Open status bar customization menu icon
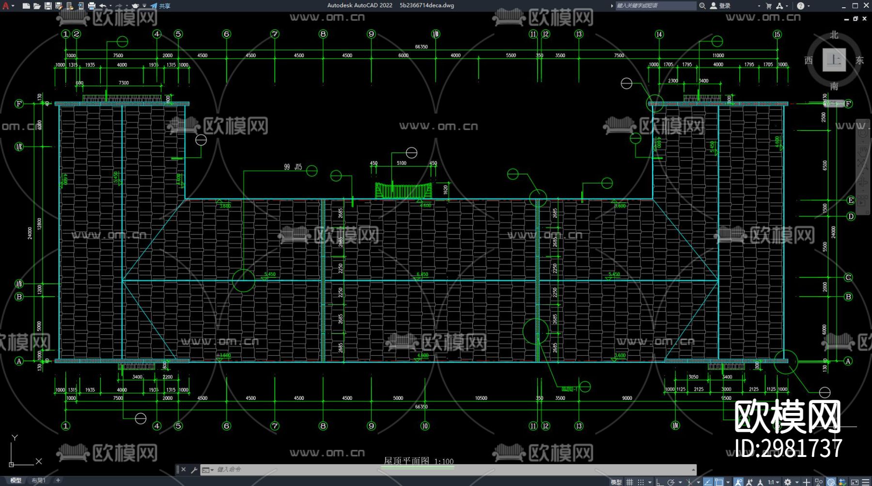This screenshot has width=872, height=486. point(866,482)
